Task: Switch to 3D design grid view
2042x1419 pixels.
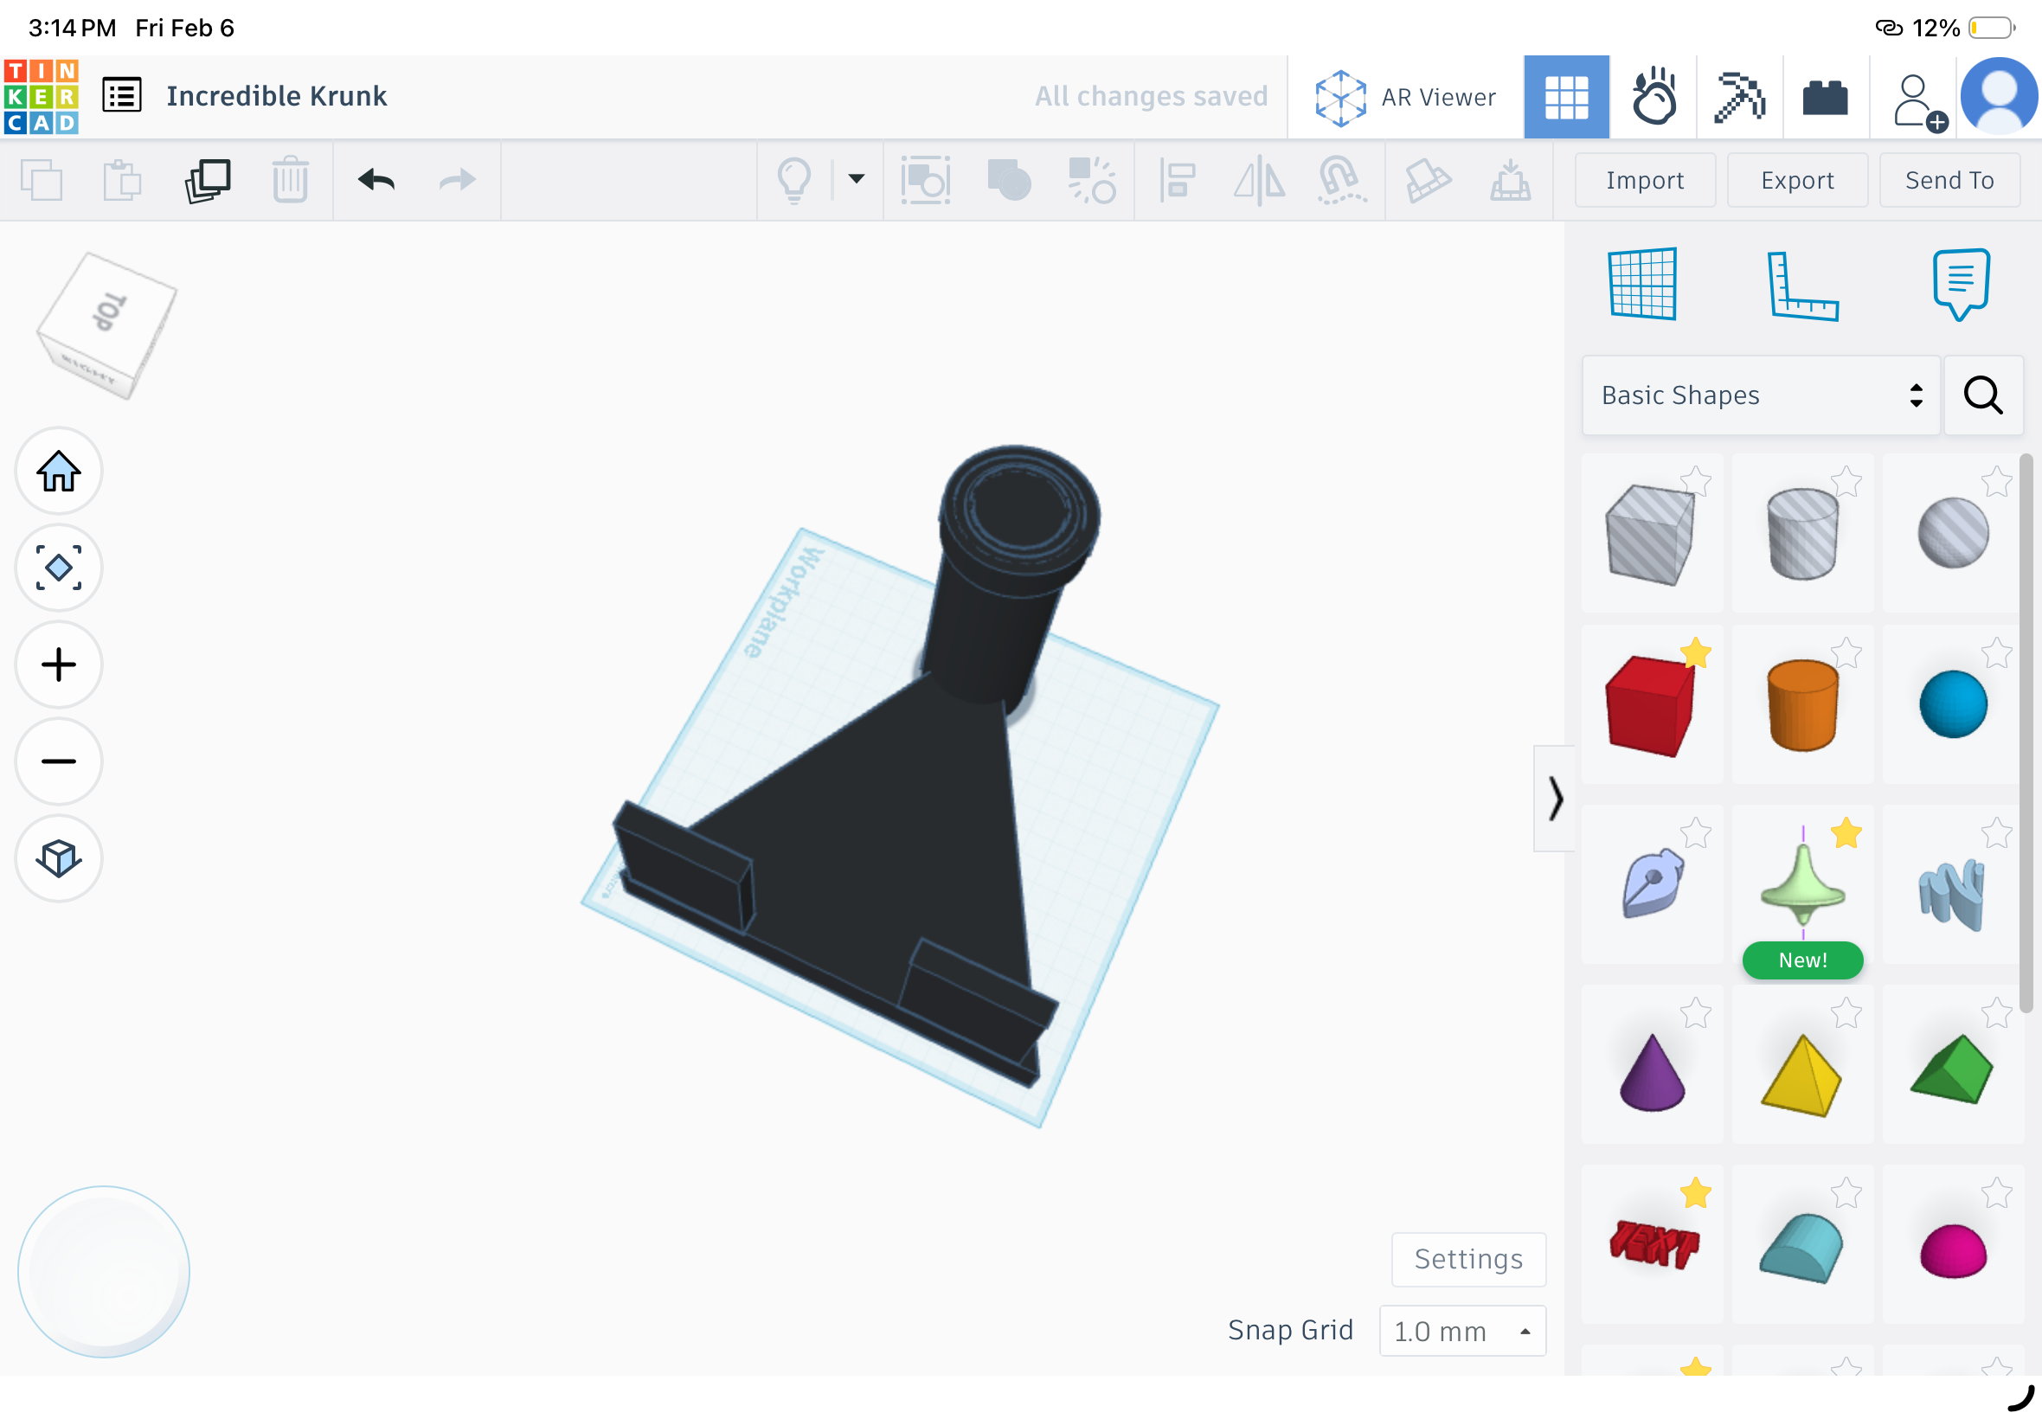Action: pyautogui.click(x=1565, y=97)
